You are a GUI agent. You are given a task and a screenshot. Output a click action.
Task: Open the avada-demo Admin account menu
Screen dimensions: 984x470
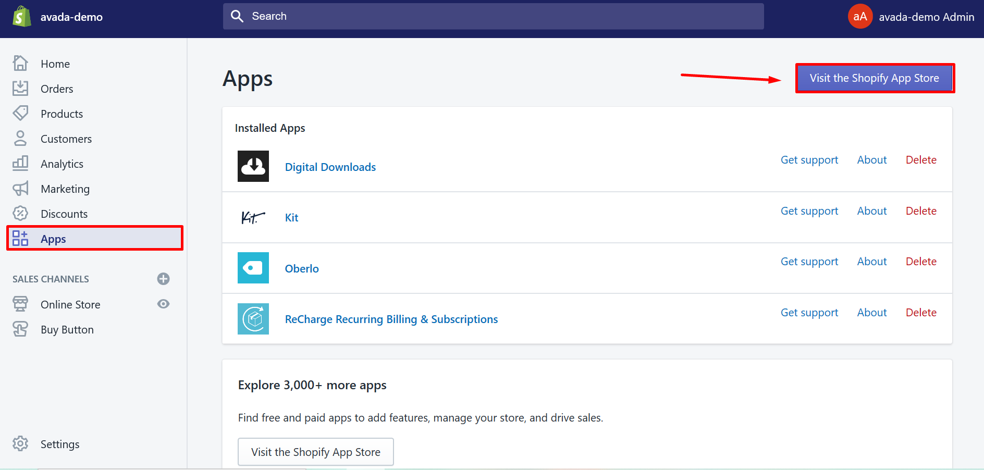pyautogui.click(x=911, y=17)
